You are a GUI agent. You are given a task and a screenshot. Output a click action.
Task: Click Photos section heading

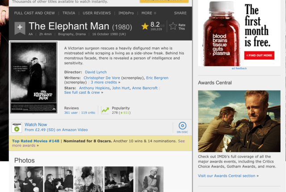tap(25, 160)
